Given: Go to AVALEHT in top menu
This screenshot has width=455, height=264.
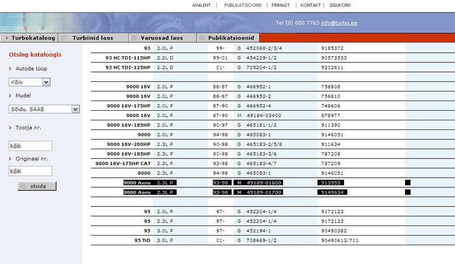Looking at the screenshot, I should click(201, 5).
